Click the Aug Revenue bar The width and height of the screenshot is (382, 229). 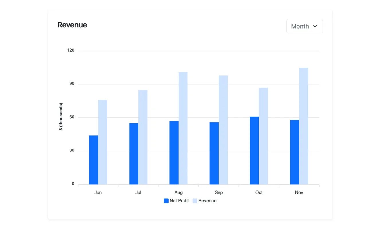pos(183,127)
